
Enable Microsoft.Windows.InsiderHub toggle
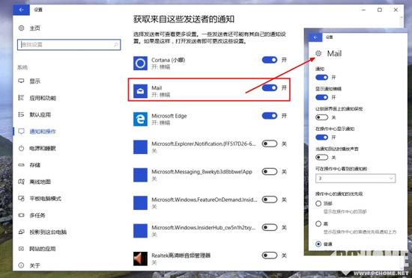pyautogui.click(x=270, y=227)
